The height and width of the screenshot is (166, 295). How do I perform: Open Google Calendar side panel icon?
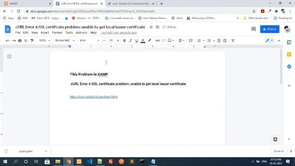(x=289, y=42)
